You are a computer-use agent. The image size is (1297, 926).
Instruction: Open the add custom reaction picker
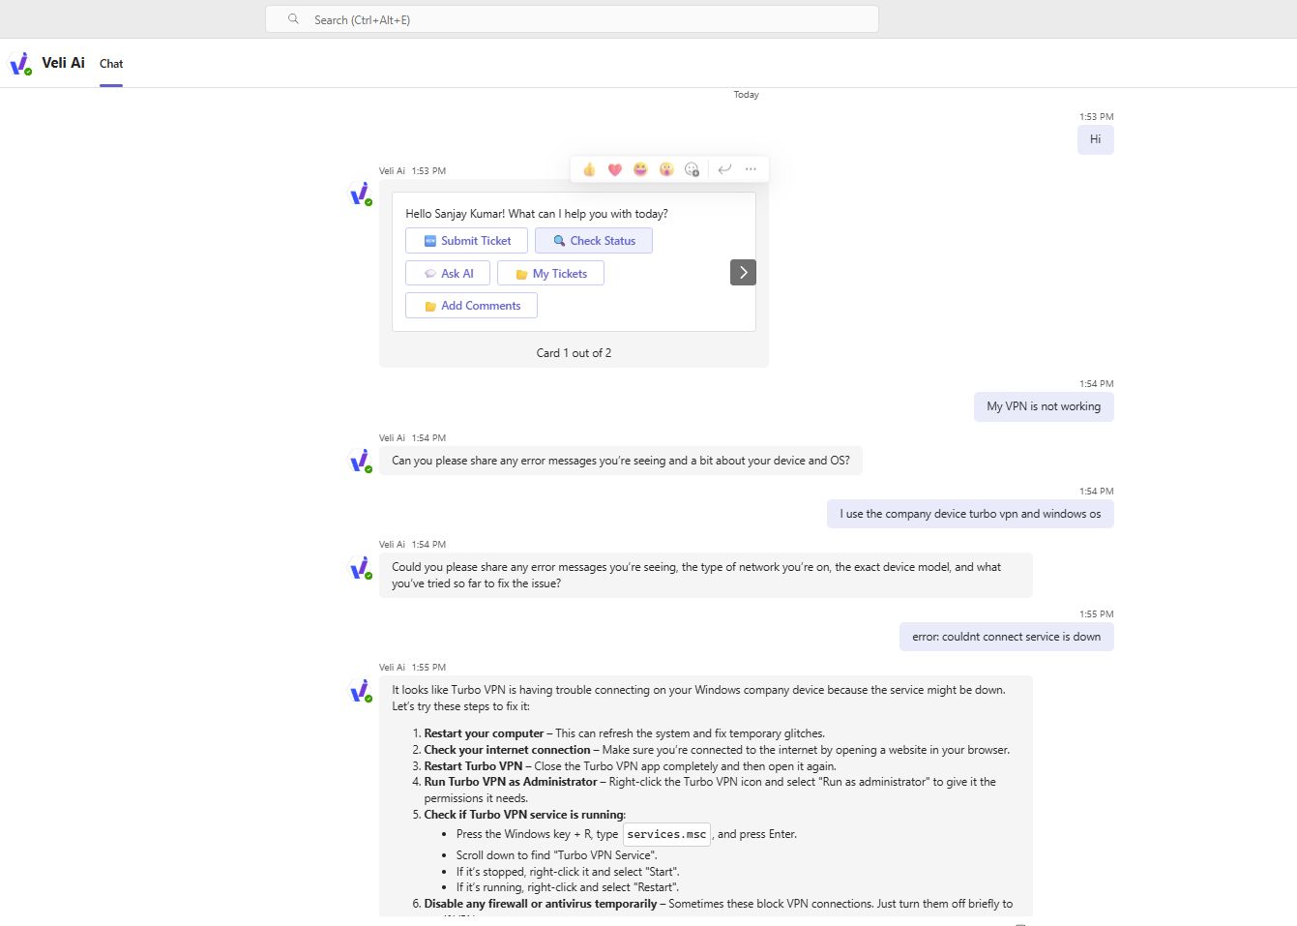click(692, 168)
